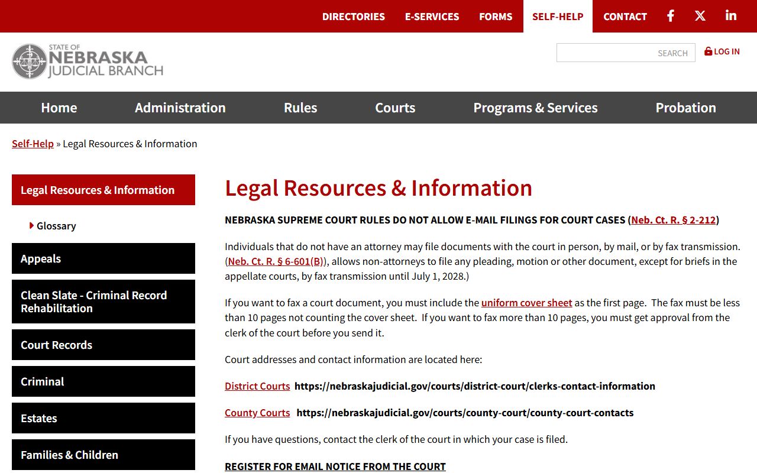Open the E-Services top menu

432,17
